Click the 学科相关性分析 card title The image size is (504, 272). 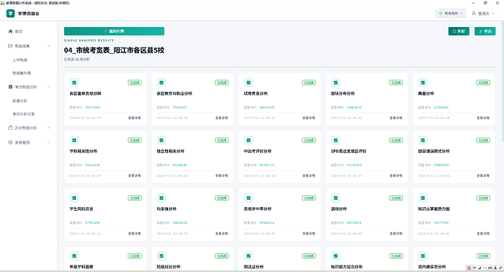click(x=83, y=151)
